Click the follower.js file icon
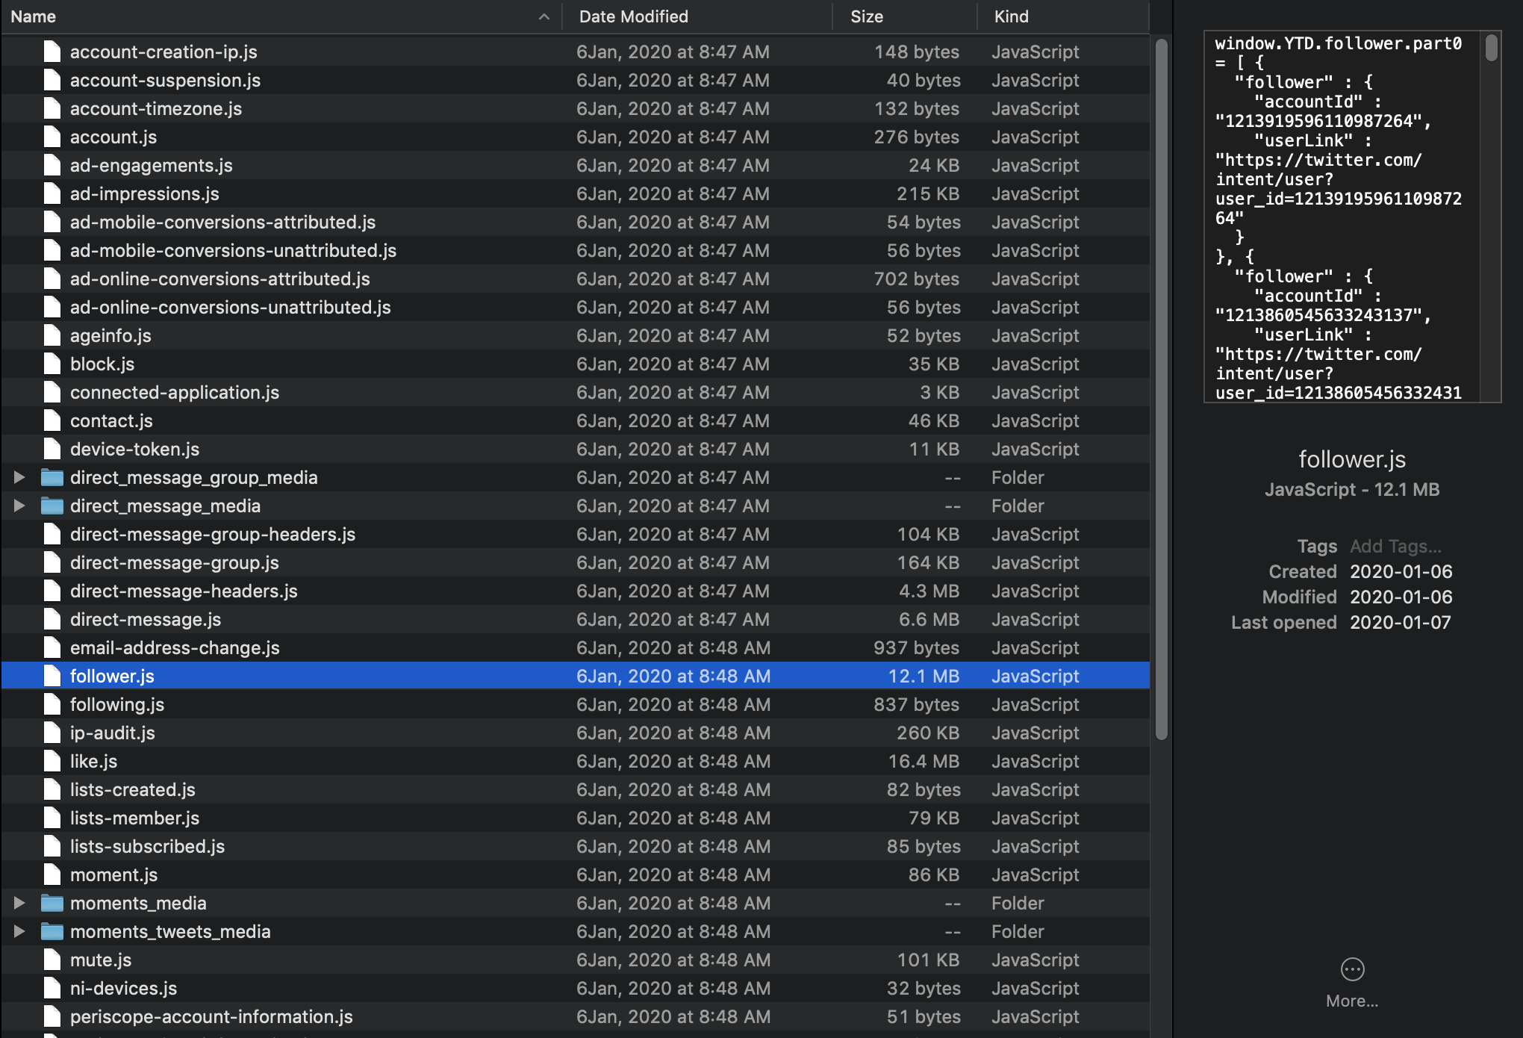 (x=52, y=676)
